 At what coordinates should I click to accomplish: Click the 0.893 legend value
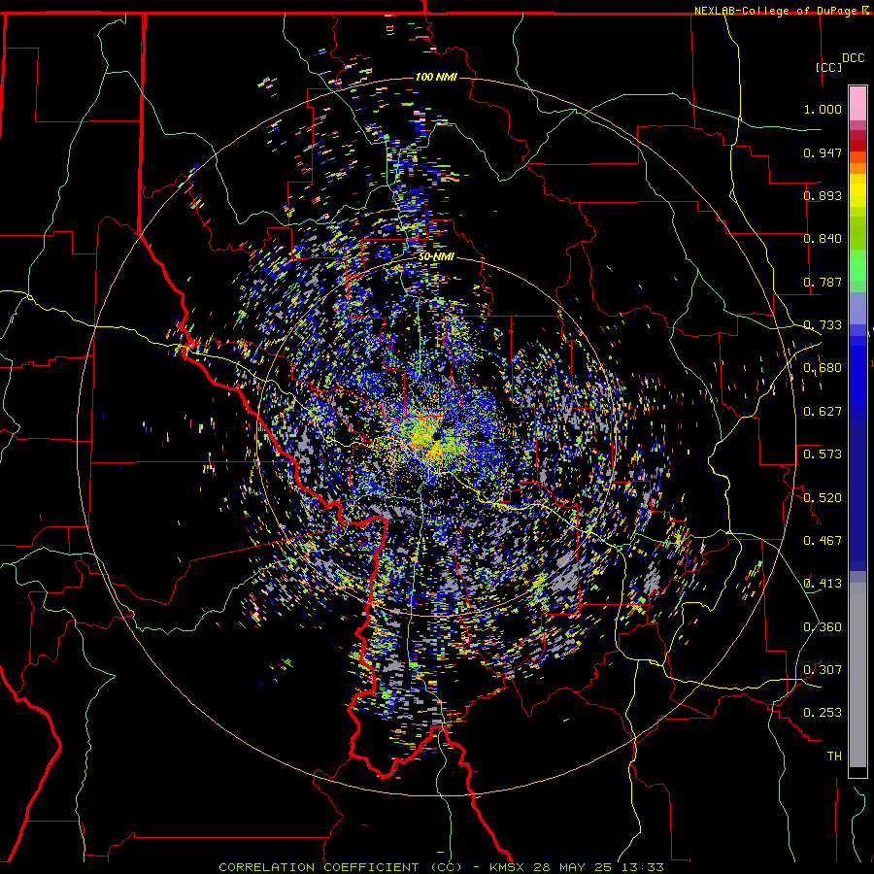[823, 195]
